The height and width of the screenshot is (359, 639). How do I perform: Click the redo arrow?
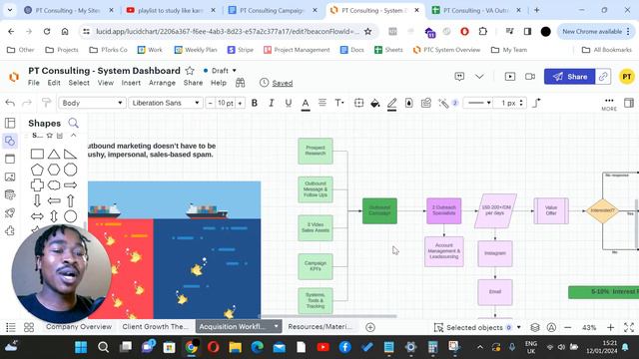coord(27,103)
